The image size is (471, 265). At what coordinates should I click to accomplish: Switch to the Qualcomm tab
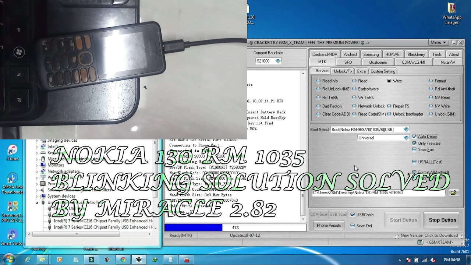click(x=378, y=63)
